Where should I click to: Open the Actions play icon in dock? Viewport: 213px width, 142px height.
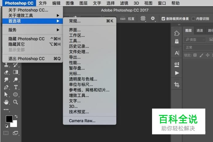tap(177, 73)
